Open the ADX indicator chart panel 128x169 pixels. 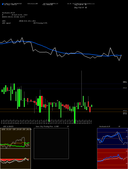pyautogui.click(x=15, y=138)
